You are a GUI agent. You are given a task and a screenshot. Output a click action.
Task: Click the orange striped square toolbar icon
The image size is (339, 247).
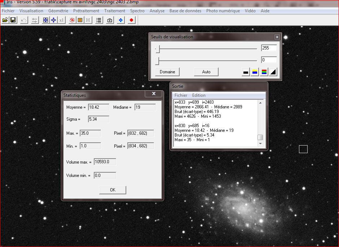[80, 20]
